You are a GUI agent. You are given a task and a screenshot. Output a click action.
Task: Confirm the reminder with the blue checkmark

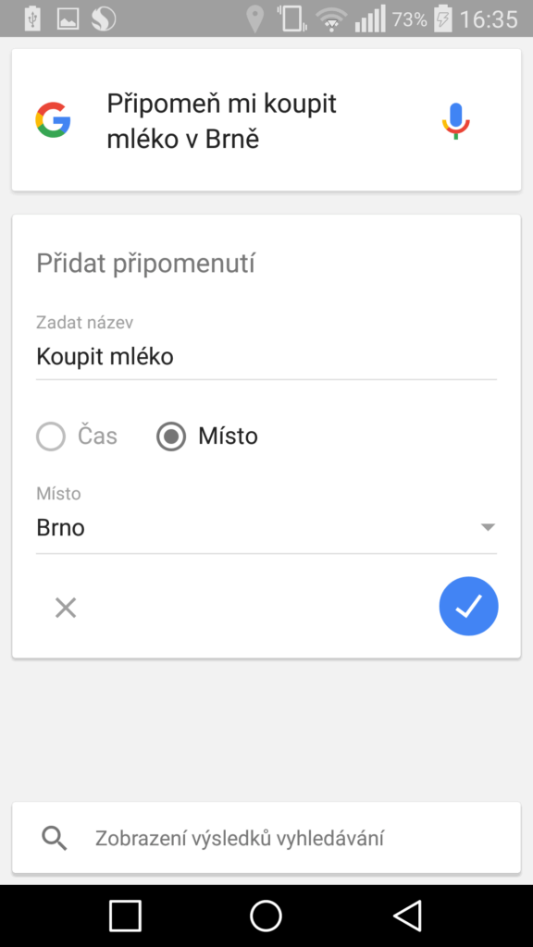pos(468,606)
